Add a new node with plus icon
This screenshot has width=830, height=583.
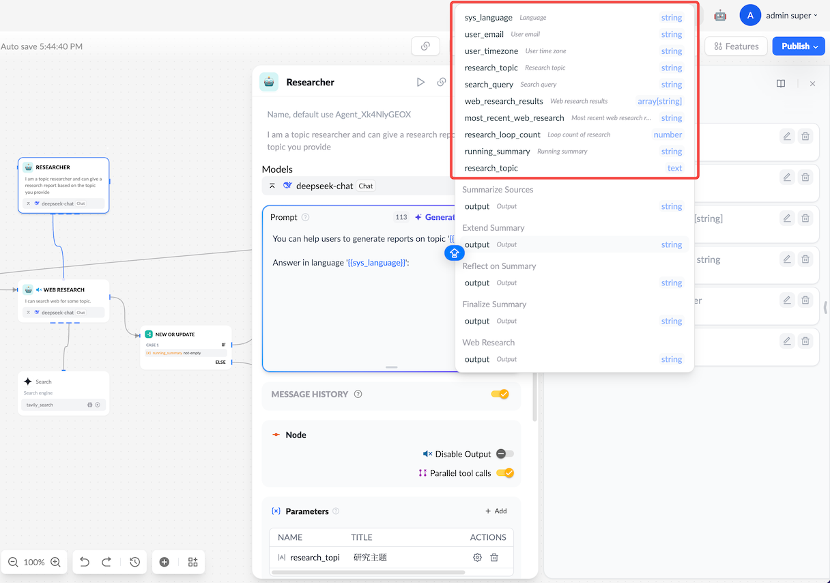[164, 562]
